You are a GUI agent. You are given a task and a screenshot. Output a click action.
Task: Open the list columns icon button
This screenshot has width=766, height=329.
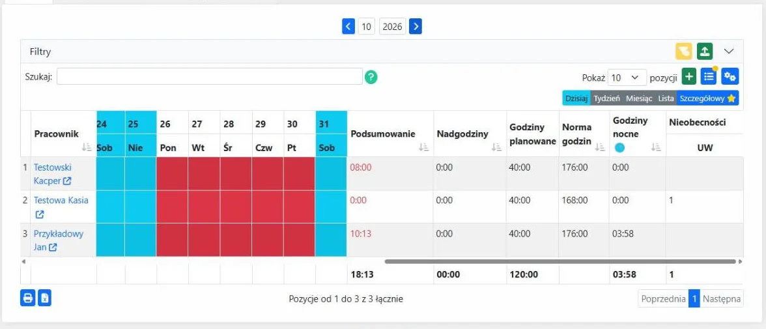tap(709, 76)
